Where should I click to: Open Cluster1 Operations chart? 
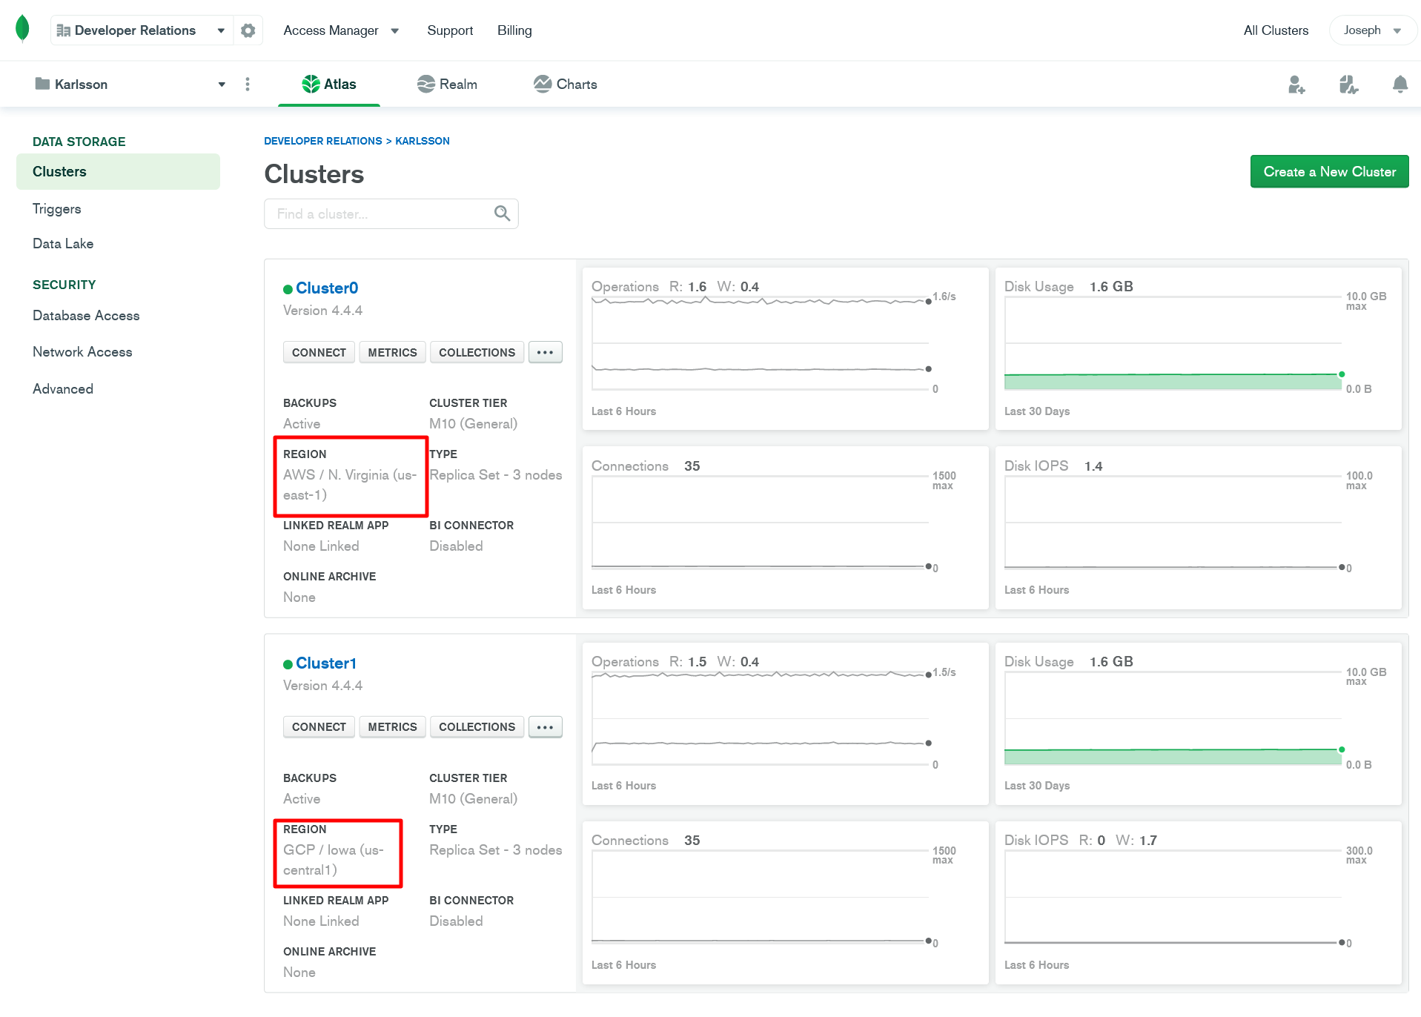[785, 723]
